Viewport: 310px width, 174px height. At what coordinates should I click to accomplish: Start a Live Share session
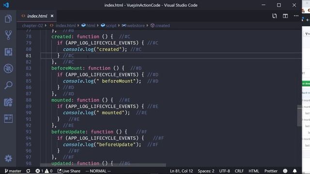69,171
